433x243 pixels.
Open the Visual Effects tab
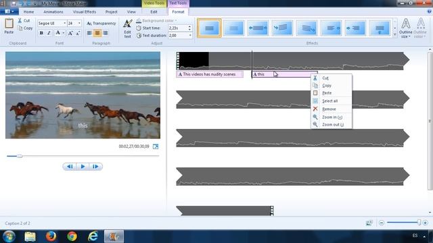click(85, 12)
